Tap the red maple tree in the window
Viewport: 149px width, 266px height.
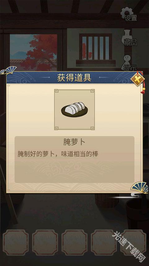coord(40,53)
